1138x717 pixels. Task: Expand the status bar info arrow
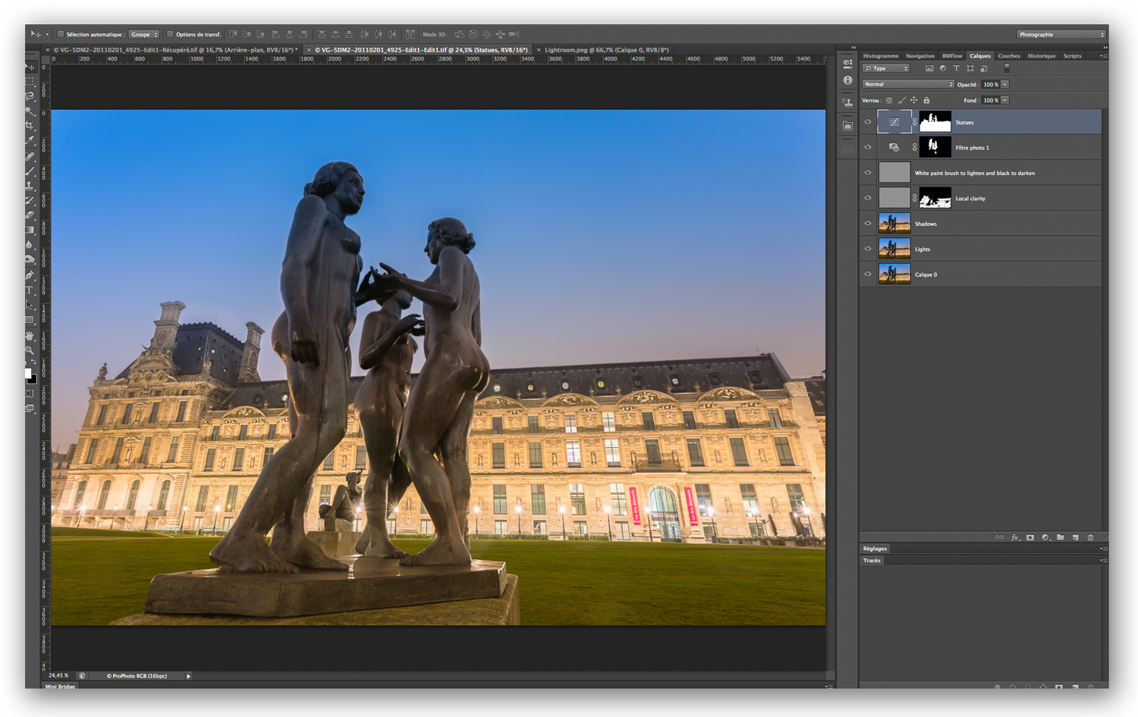[188, 675]
